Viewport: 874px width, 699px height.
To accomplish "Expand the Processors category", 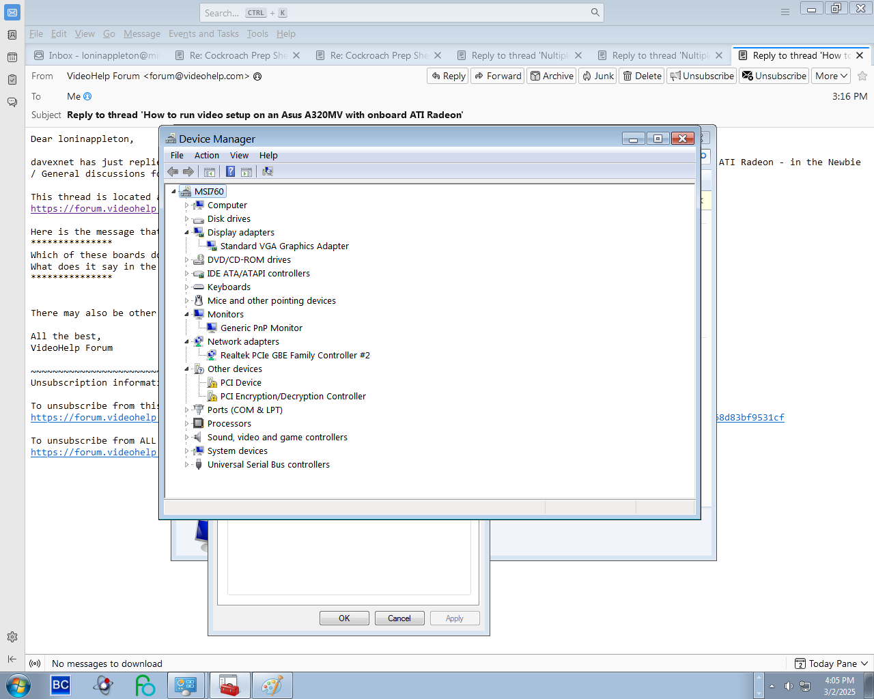I will coord(186,423).
